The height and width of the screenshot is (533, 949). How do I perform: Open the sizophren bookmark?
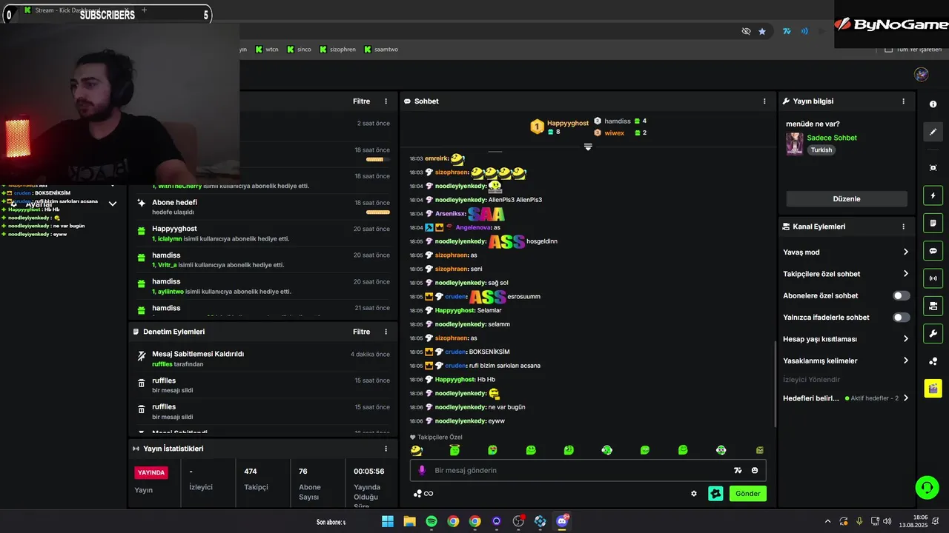coord(337,50)
